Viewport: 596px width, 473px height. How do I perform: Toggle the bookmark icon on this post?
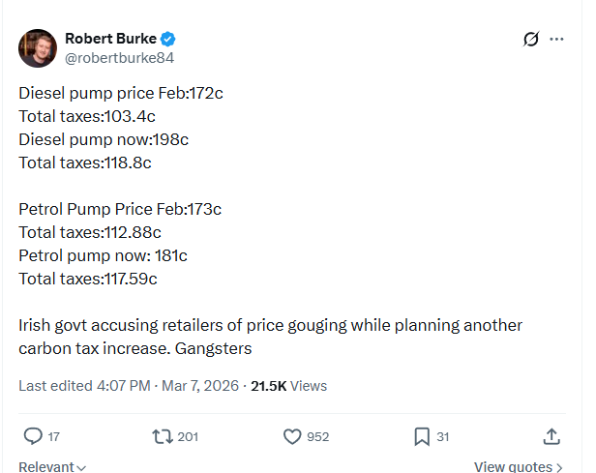coord(422,436)
